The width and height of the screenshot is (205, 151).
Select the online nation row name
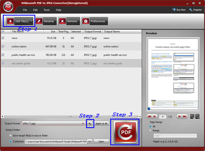(x=19, y=47)
